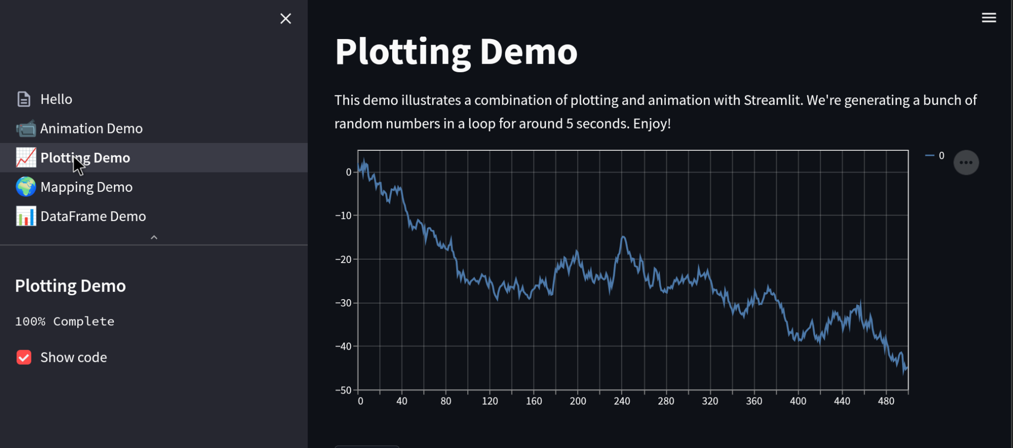Click the line chart plot area
This screenshot has width=1013, height=448.
pos(633,269)
